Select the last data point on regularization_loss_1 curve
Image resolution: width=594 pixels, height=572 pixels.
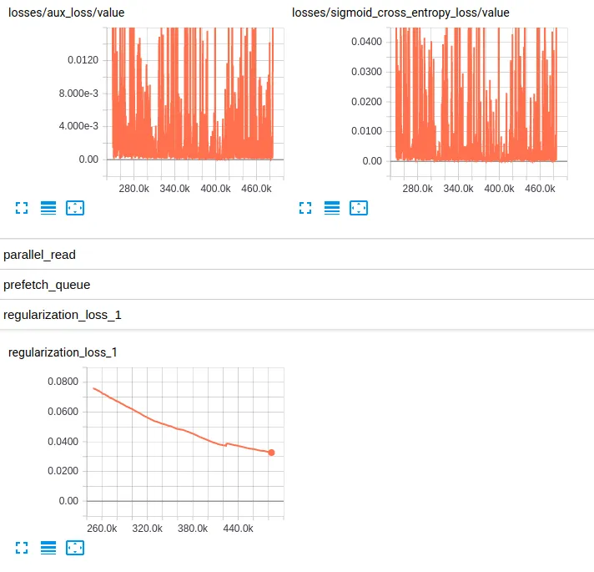[x=271, y=453]
